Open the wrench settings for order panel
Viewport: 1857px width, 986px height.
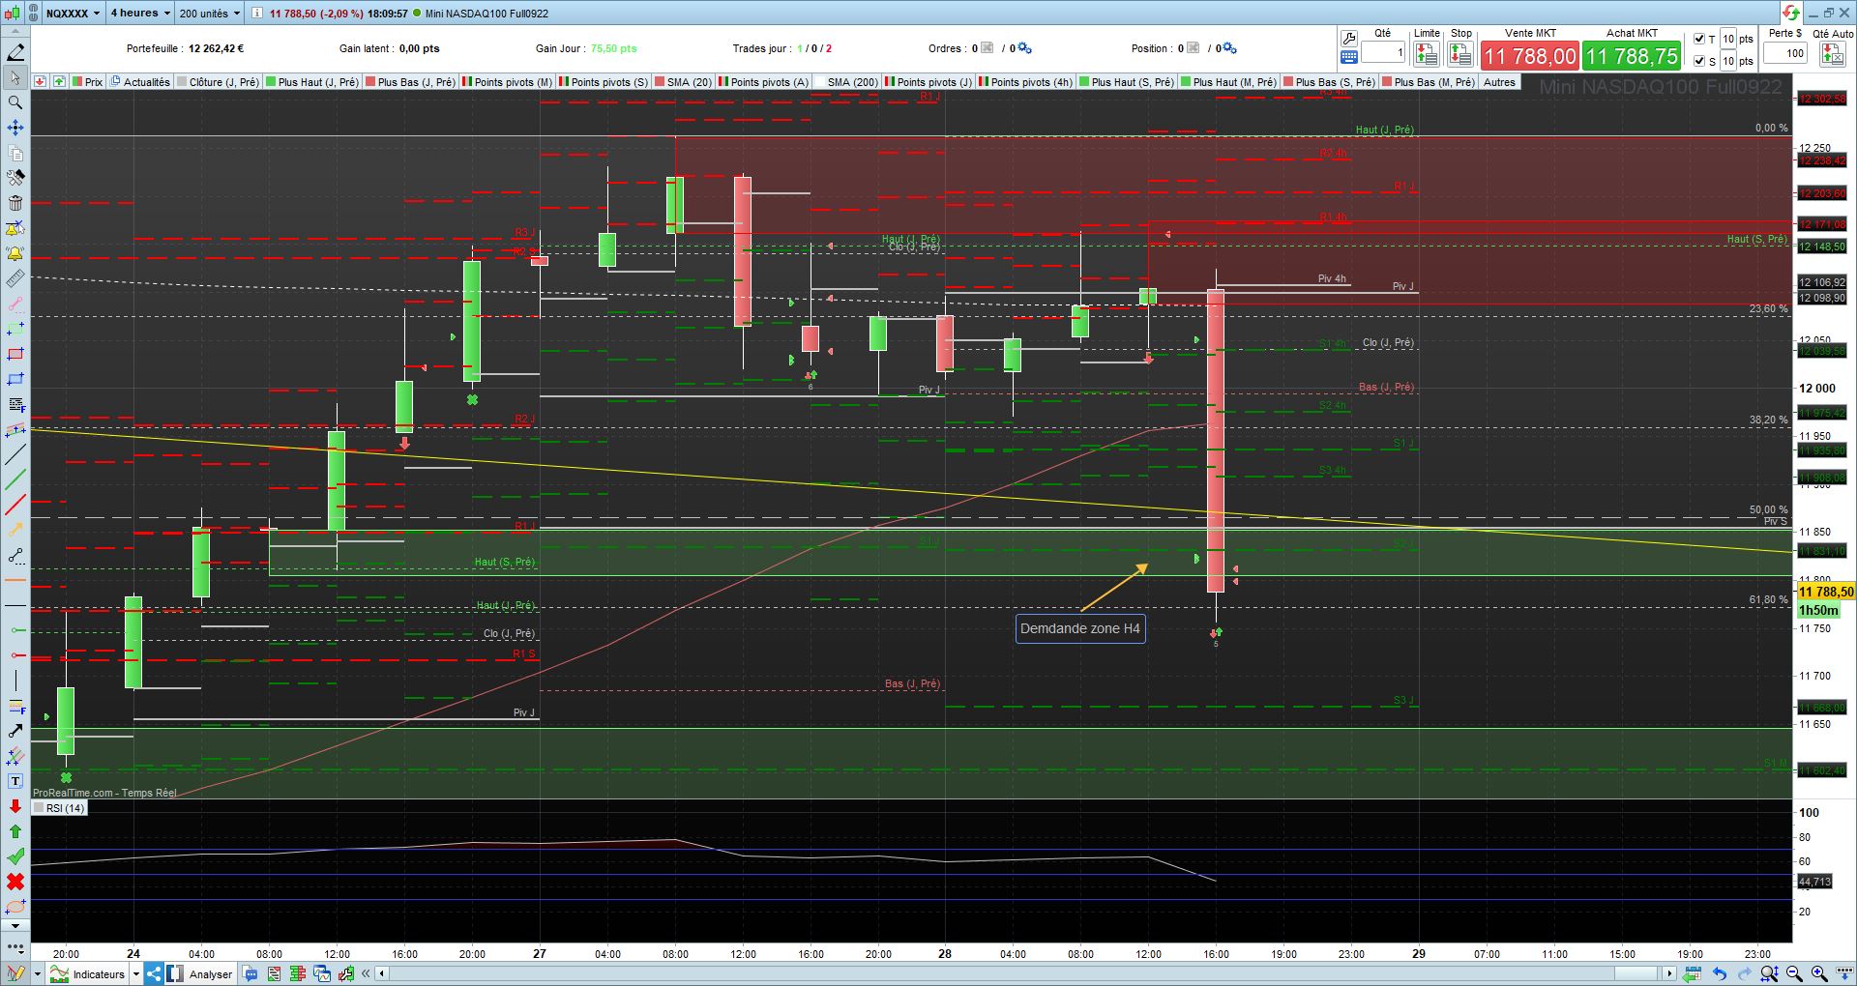pos(1348,38)
